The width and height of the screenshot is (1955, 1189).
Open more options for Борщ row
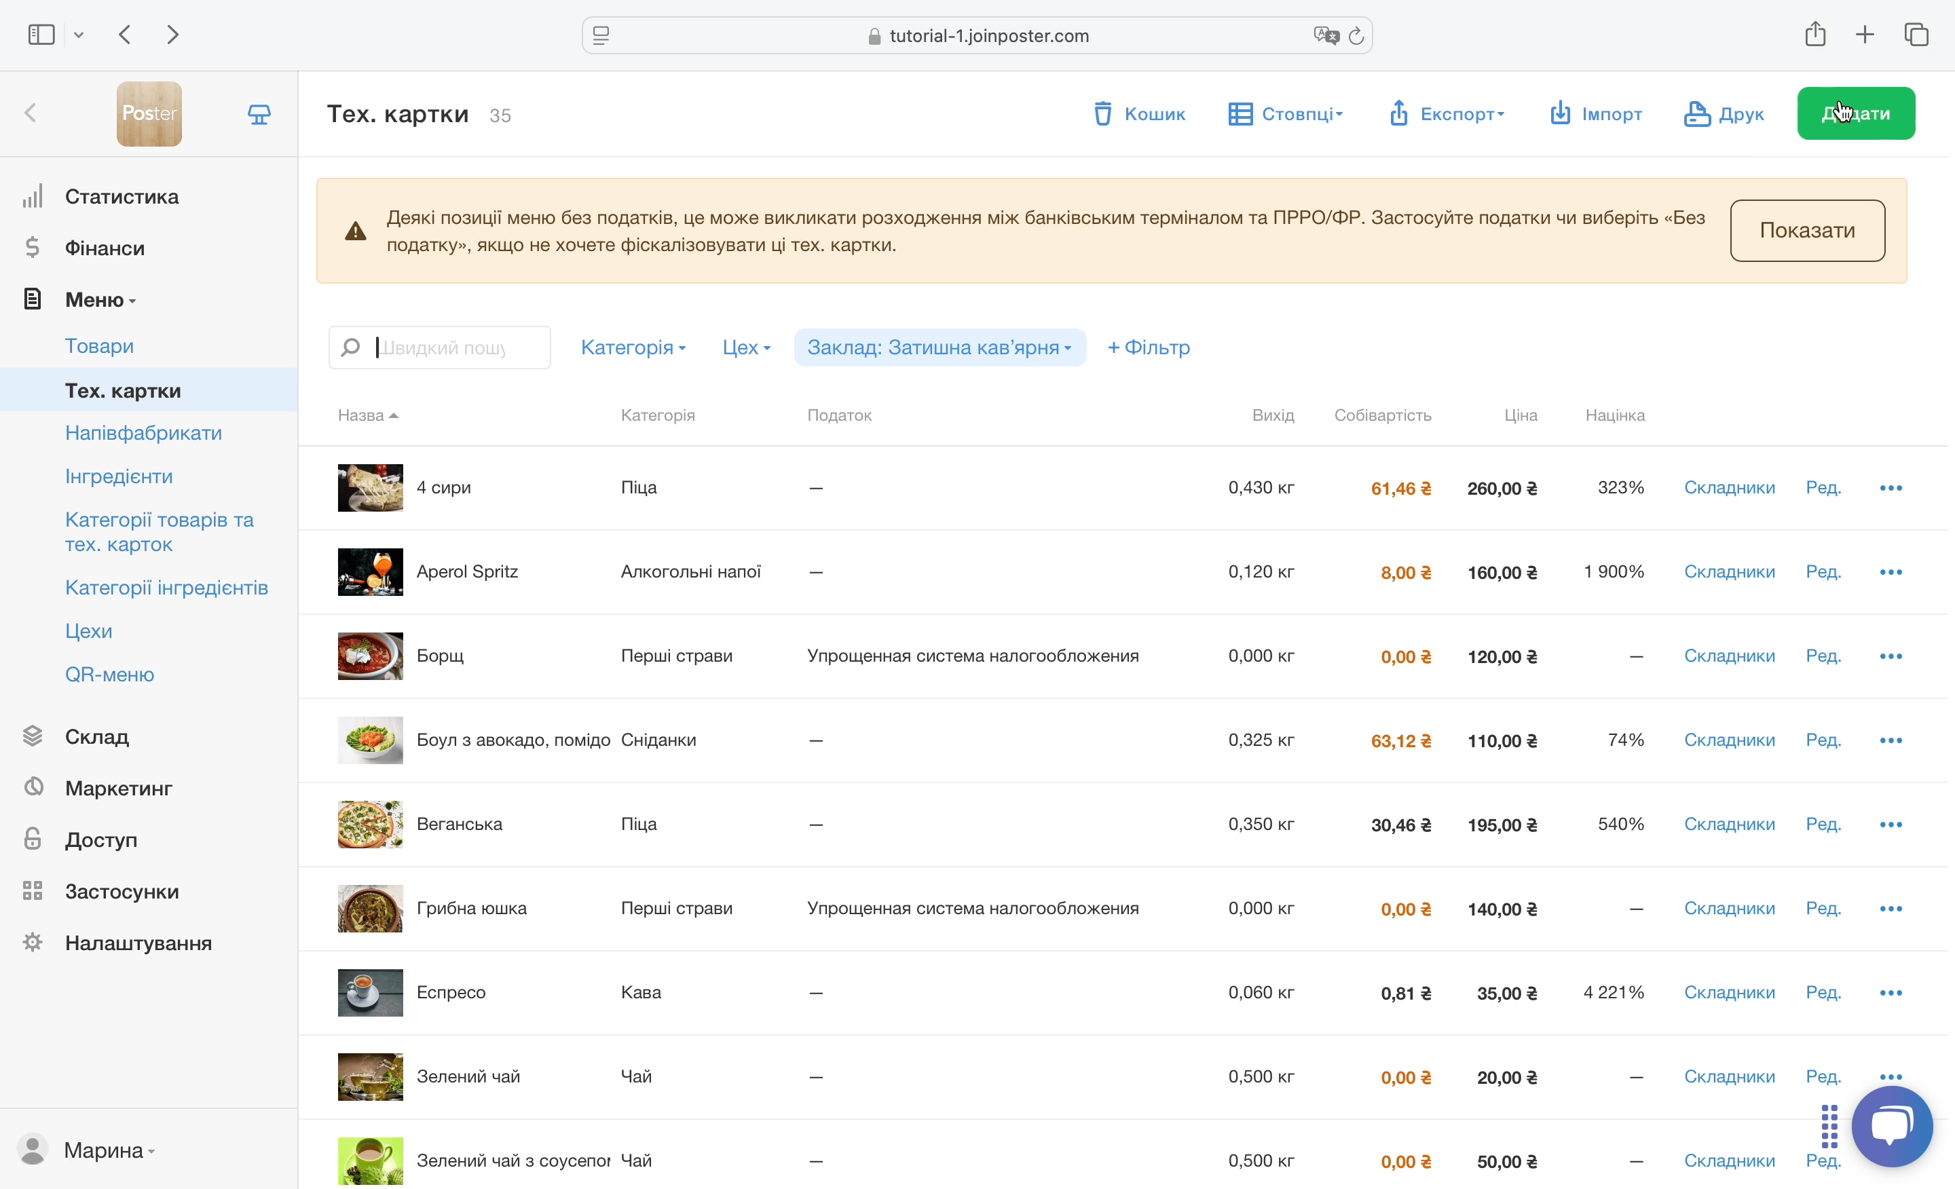tap(1891, 656)
